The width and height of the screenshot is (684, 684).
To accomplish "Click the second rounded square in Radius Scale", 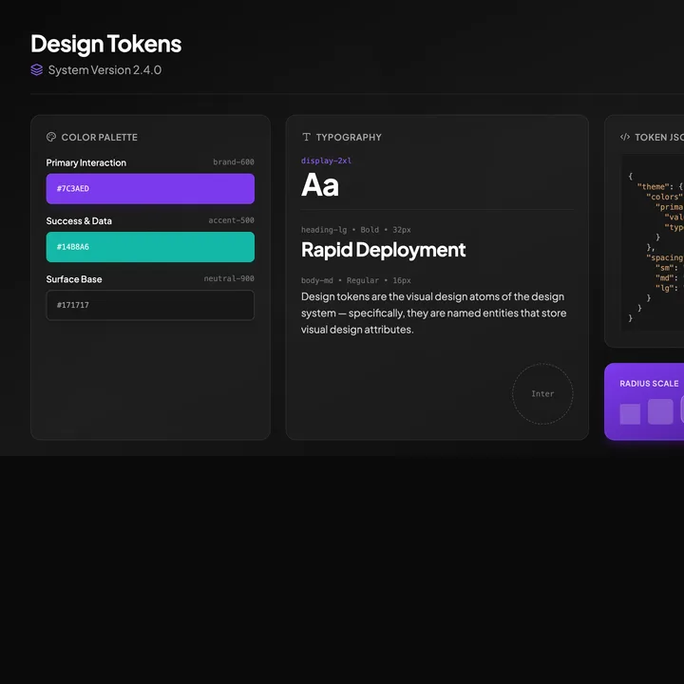I will [x=660, y=411].
